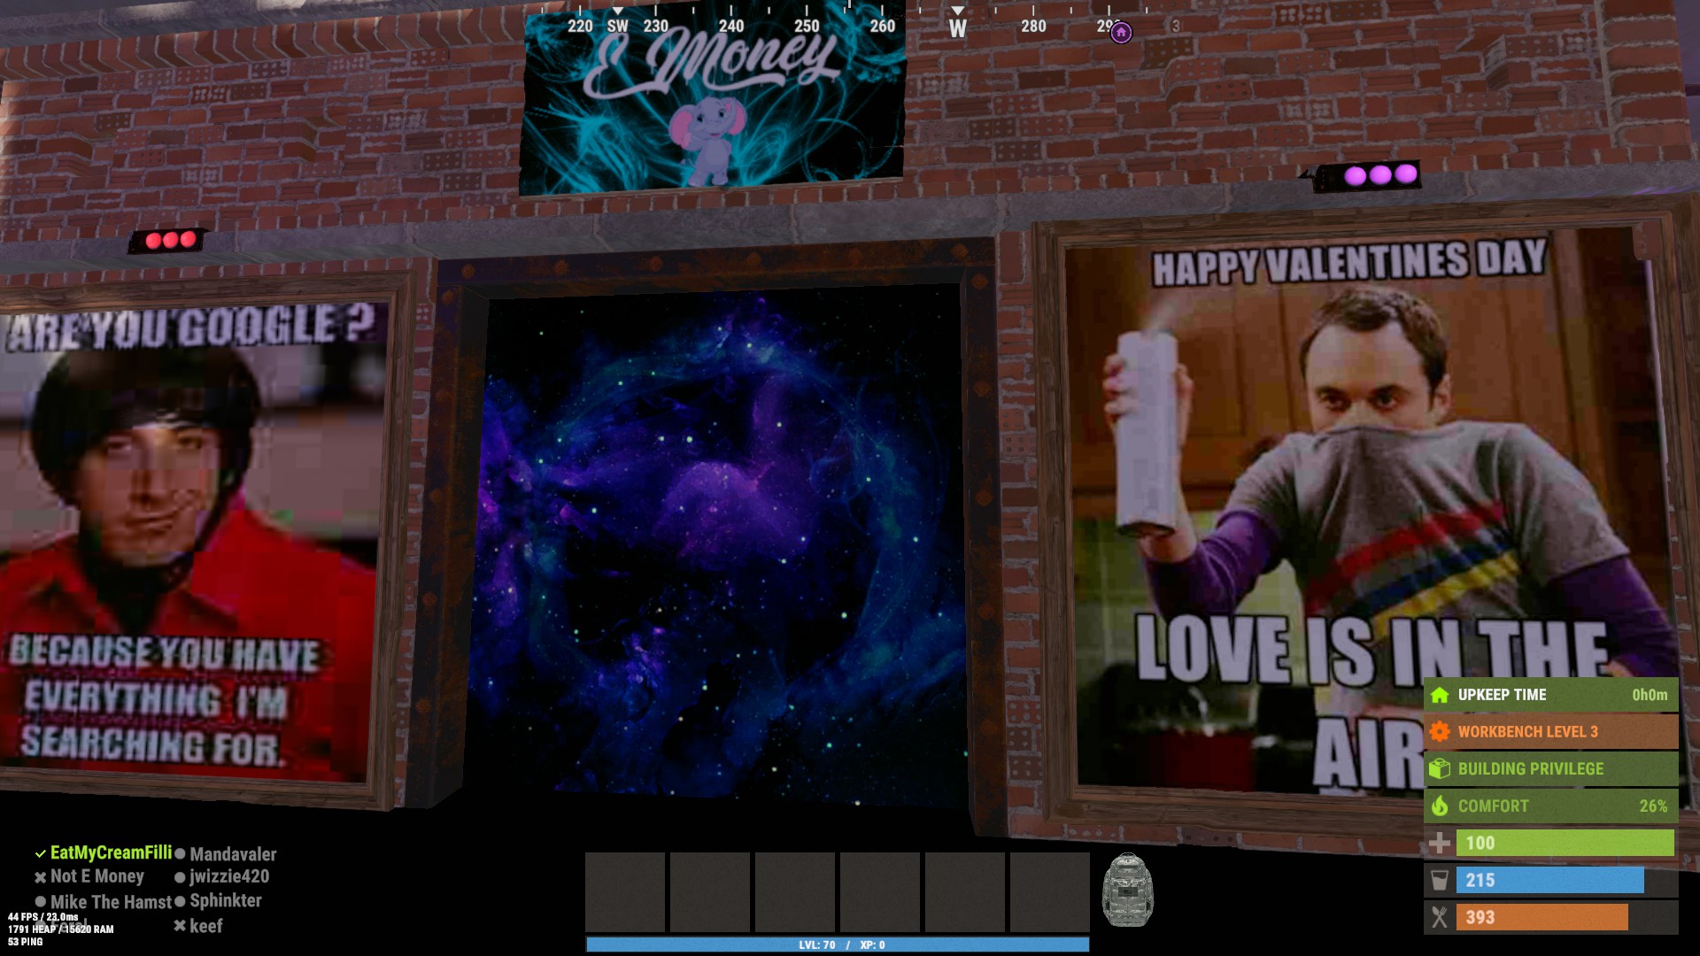The width and height of the screenshot is (1700, 956).
Task: Select team member EatMyCreamFilli
Action: coord(111,852)
